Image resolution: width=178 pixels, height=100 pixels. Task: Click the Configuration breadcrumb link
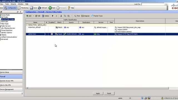[x=31, y=12]
